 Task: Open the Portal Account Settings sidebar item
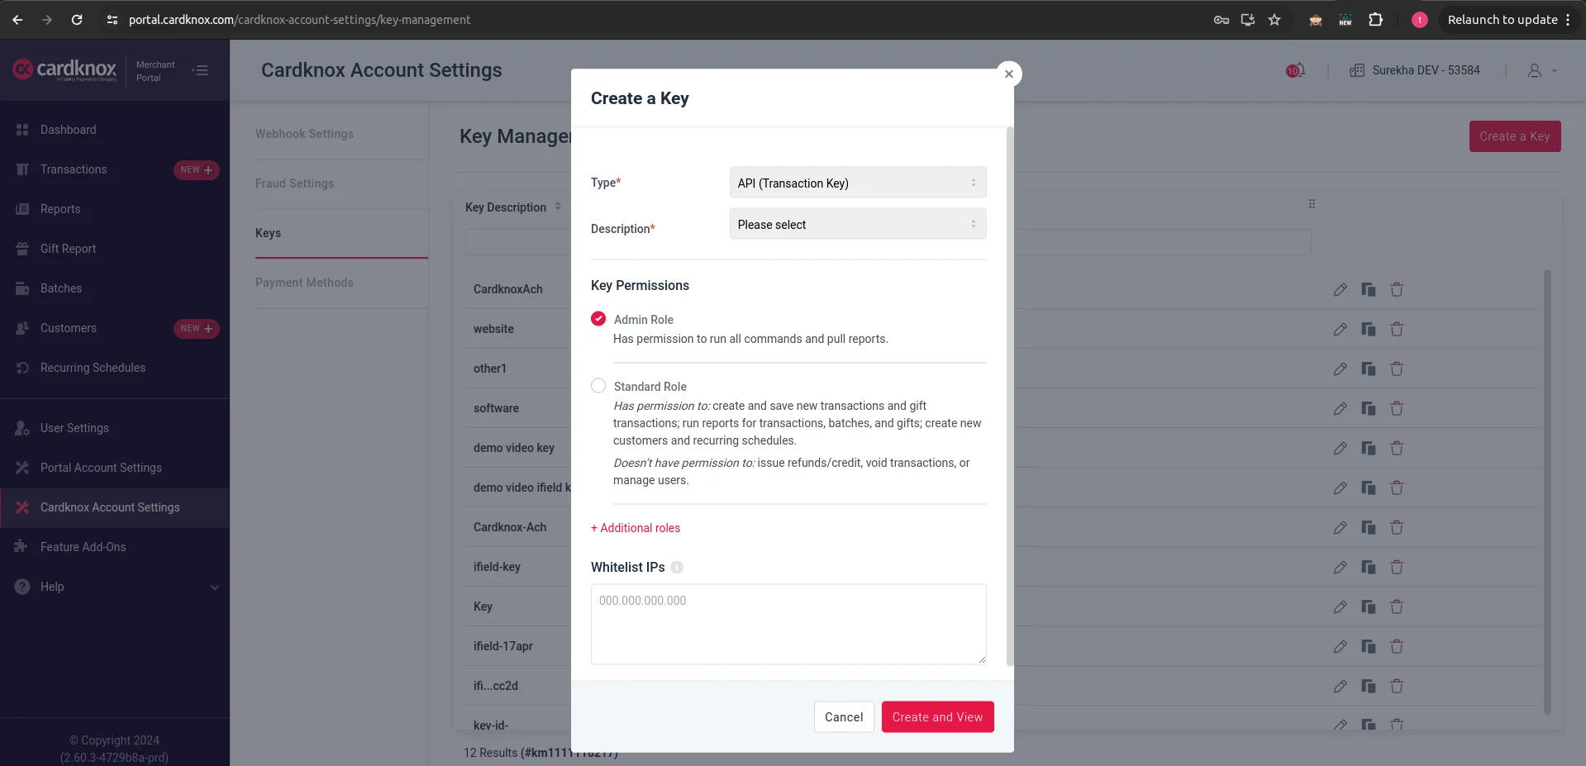point(101,468)
